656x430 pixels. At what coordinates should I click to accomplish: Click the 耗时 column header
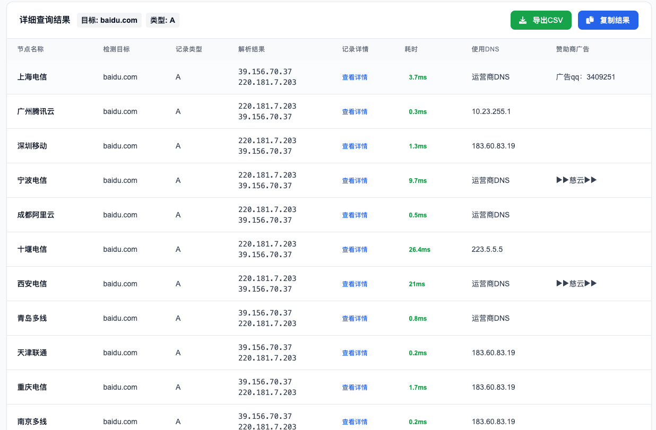pos(411,49)
